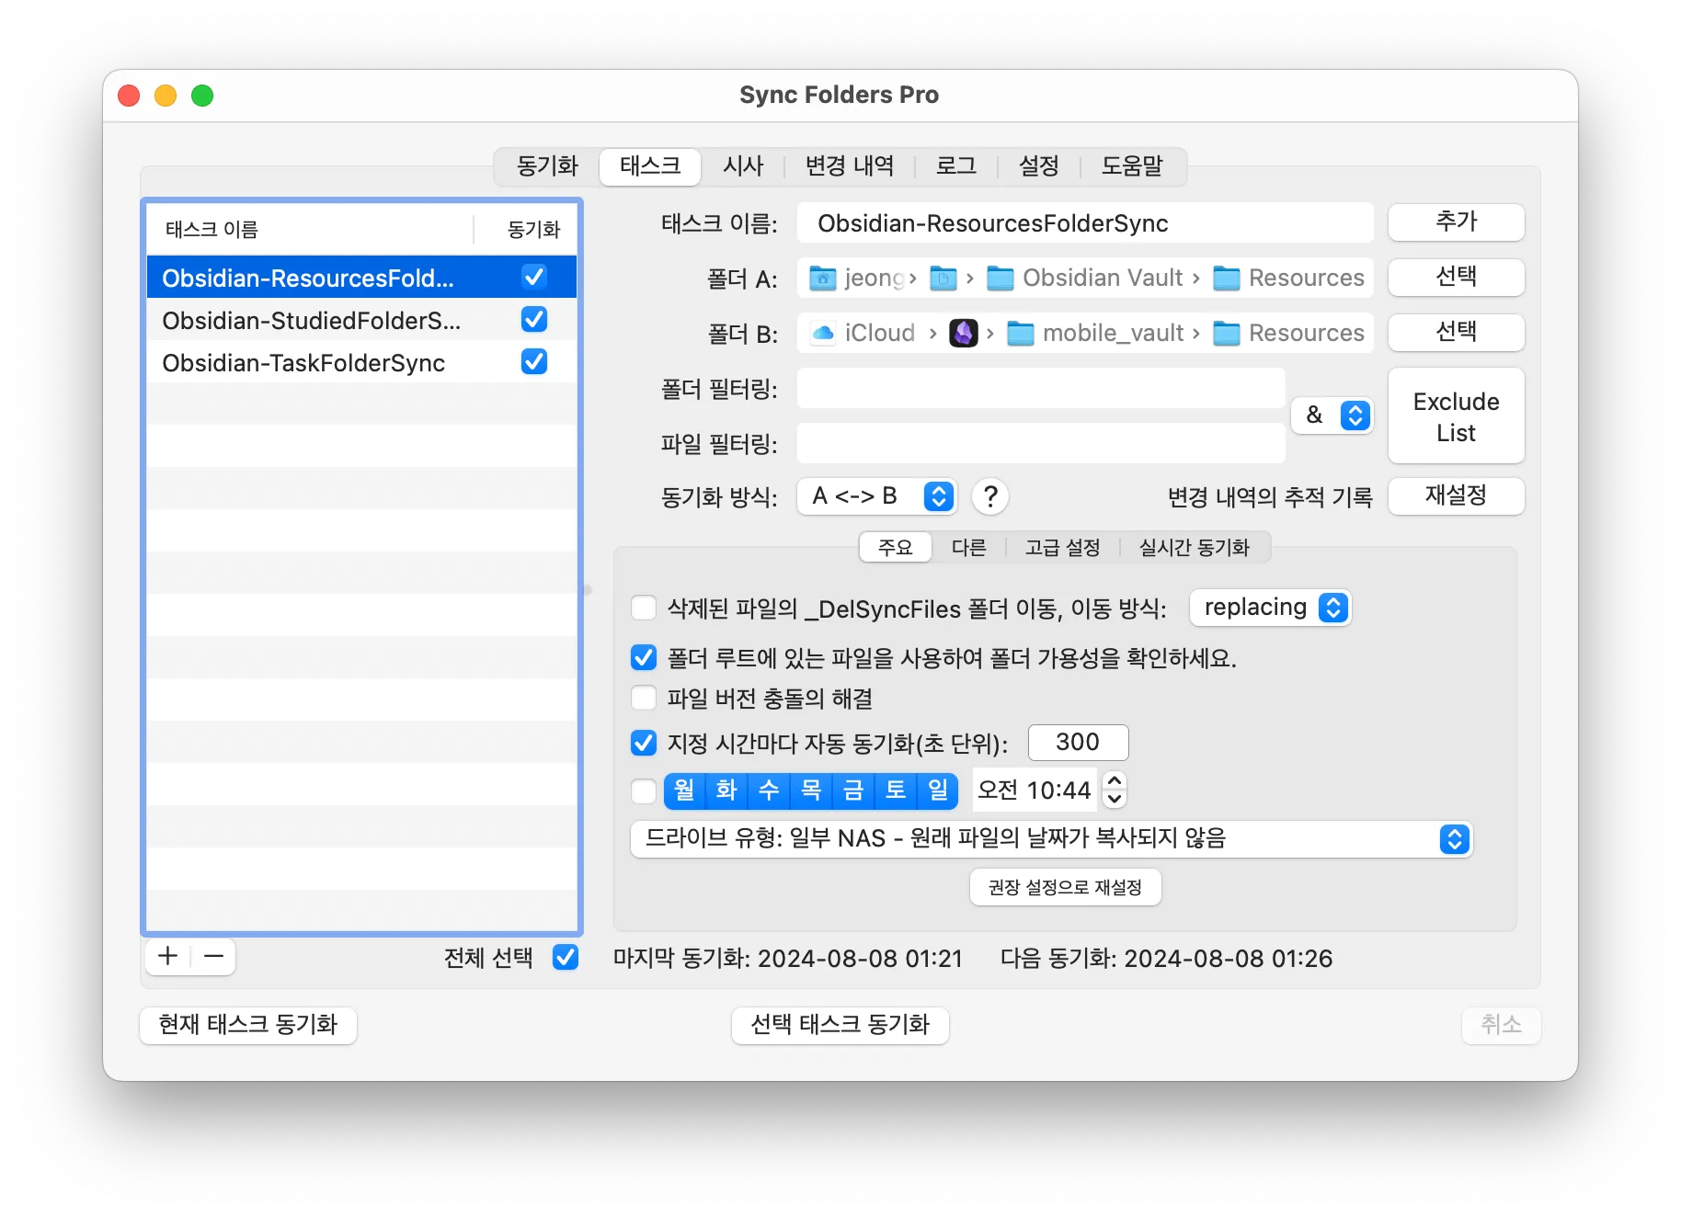Click the jeong home folder icon in Folder A
The width and height of the screenshot is (1681, 1217).
click(822, 278)
